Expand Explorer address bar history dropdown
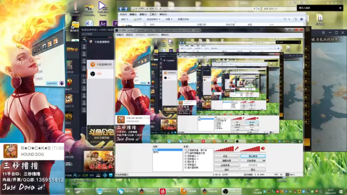 [255, 9]
